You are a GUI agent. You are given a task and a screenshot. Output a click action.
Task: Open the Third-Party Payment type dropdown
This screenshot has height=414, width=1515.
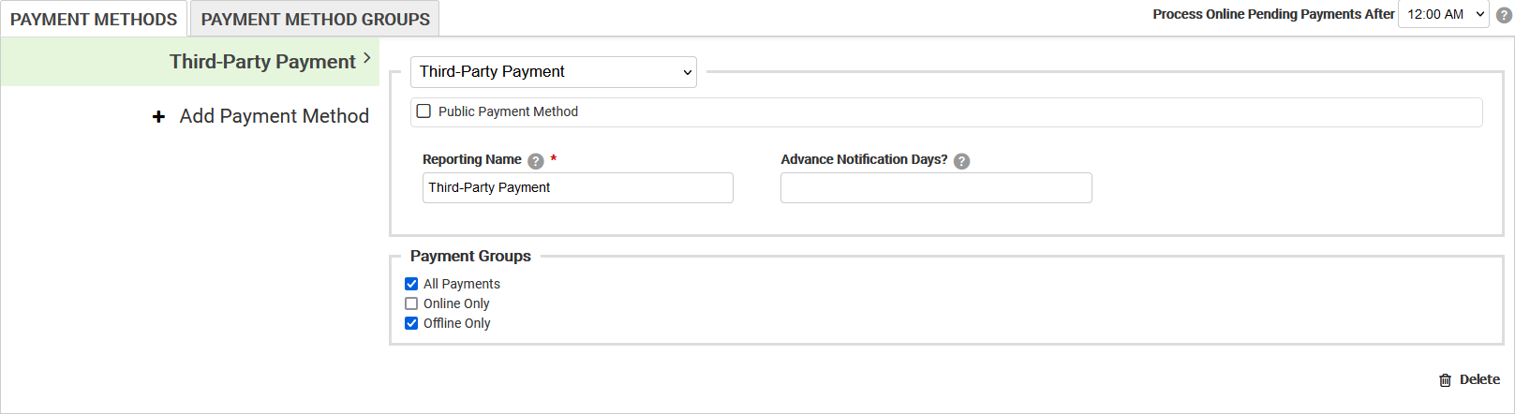[x=553, y=72]
